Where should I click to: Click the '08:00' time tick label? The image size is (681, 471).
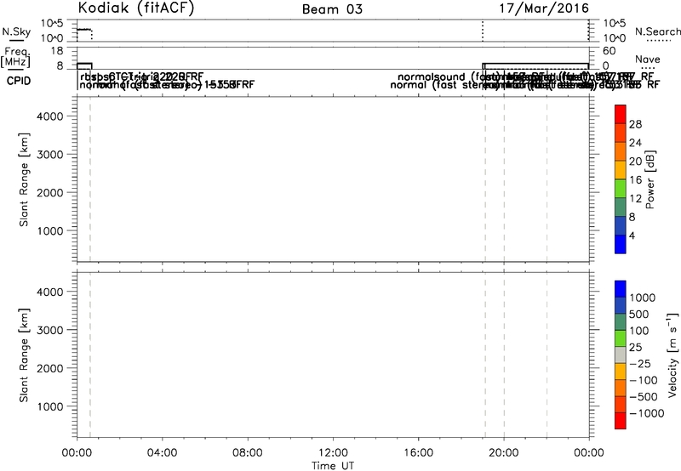coord(248,453)
